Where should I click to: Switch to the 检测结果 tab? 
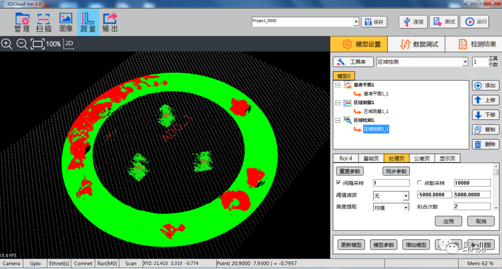[474, 44]
